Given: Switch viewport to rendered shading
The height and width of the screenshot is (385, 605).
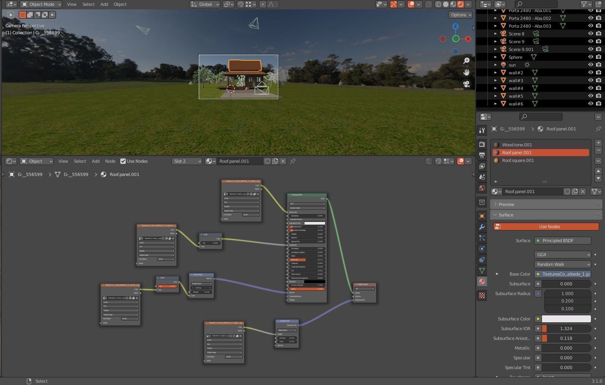Looking at the screenshot, I should point(461,4).
